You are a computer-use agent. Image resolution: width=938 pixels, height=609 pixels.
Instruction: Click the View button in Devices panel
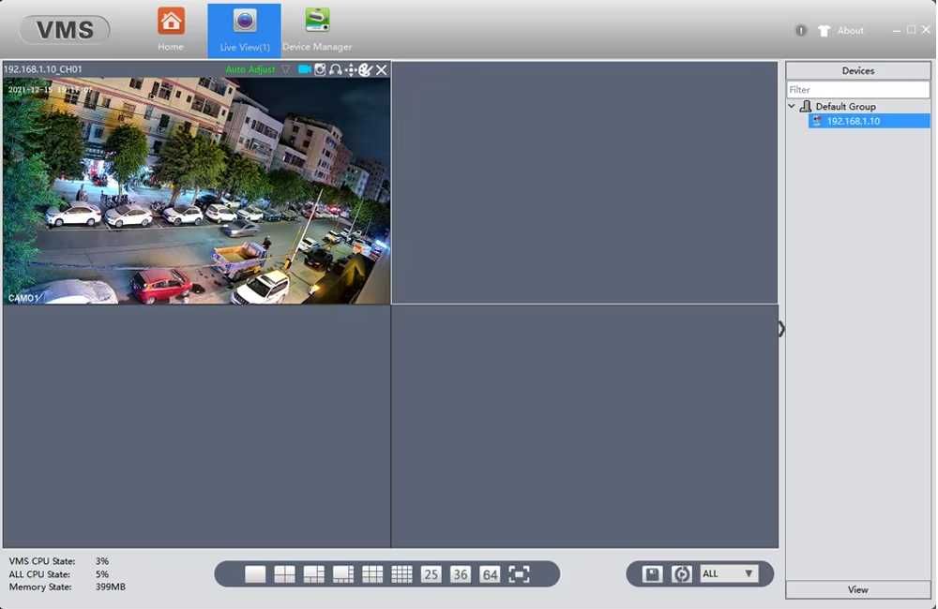858,590
